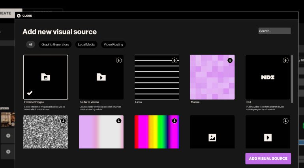
Task: Click download icon on Folder of Videos tile
Action: click(119, 60)
